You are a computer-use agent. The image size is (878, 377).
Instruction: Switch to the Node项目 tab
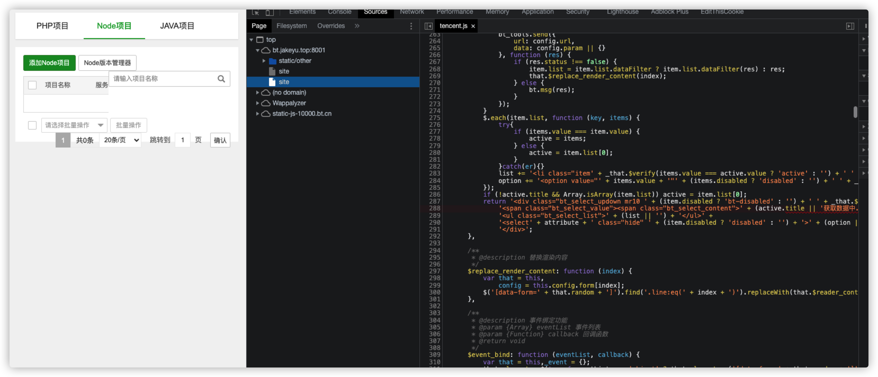(114, 26)
